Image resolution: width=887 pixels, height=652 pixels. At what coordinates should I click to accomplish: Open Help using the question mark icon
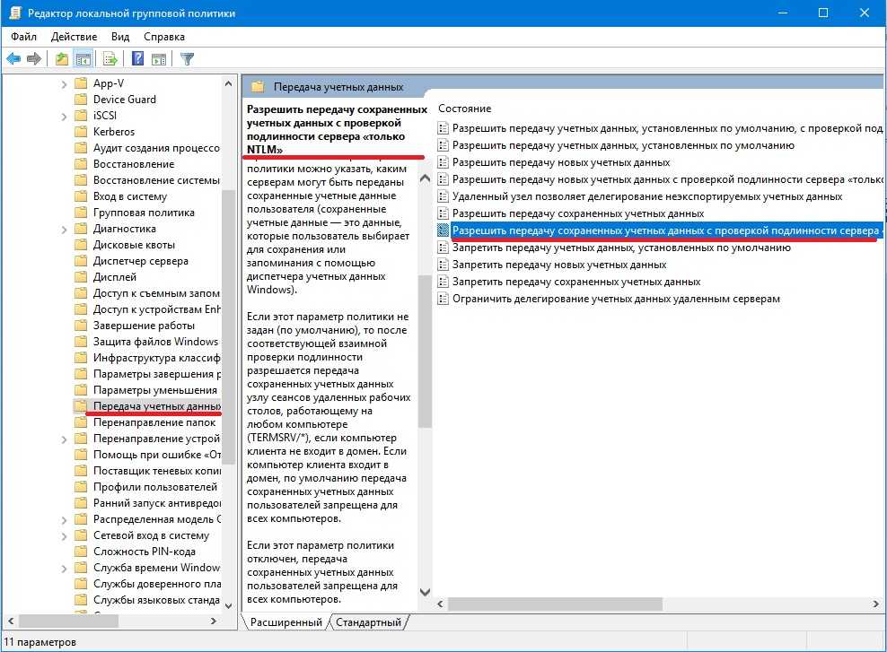(x=138, y=59)
